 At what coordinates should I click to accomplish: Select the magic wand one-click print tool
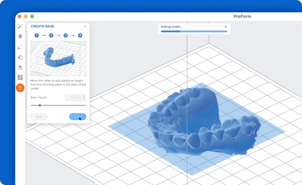point(20,26)
